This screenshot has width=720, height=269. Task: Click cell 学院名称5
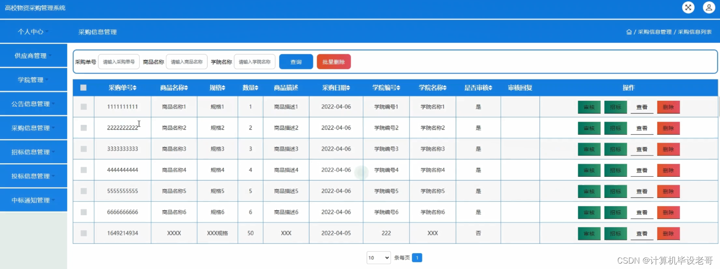(x=433, y=191)
